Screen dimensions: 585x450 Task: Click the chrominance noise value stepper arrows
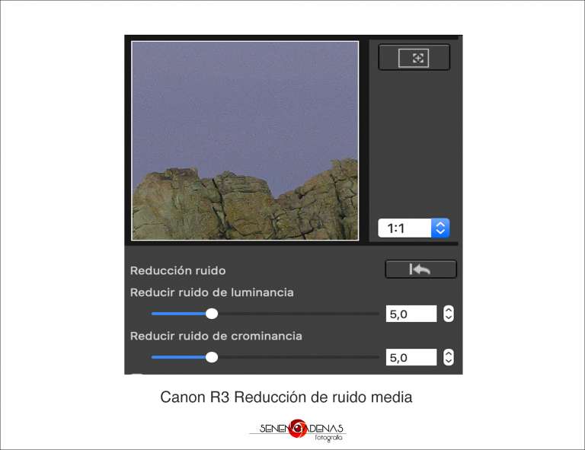click(449, 358)
